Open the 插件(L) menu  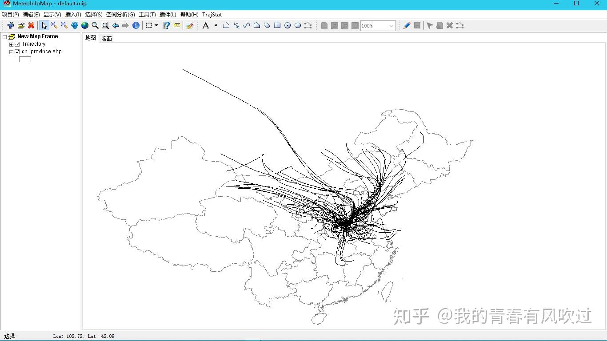coord(168,15)
